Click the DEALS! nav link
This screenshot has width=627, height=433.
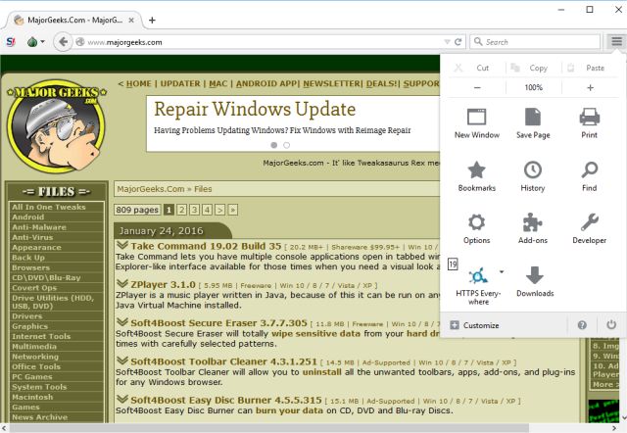(382, 83)
